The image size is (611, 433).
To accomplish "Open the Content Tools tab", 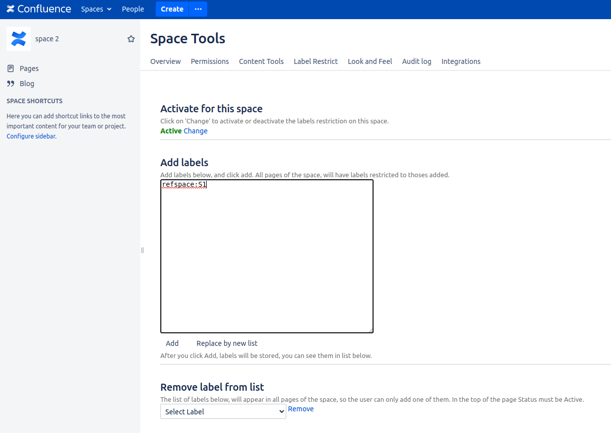I will pos(261,61).
